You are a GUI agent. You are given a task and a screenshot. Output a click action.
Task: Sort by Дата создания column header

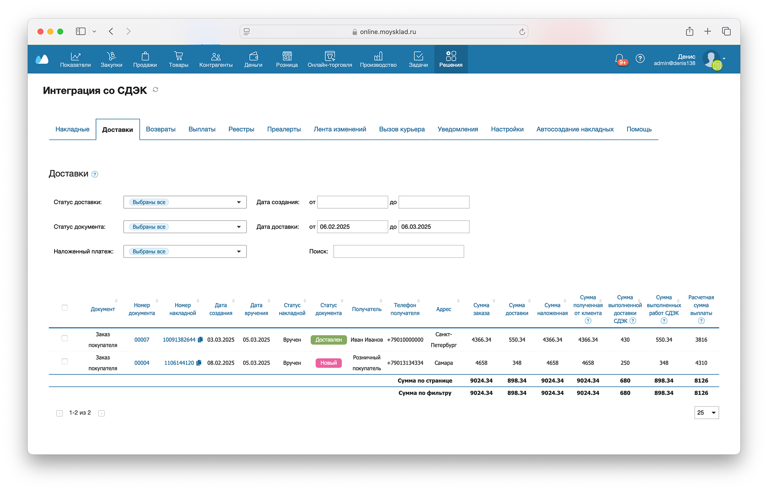pyautogui.click(x=220, y=309)
